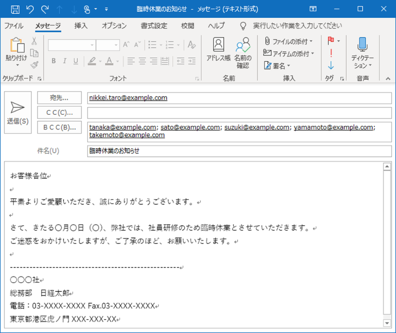The height and width of the screenshot is (333, 396).
Task: Switch to the Insert (挿入) tab
Action: click(81, 26)
